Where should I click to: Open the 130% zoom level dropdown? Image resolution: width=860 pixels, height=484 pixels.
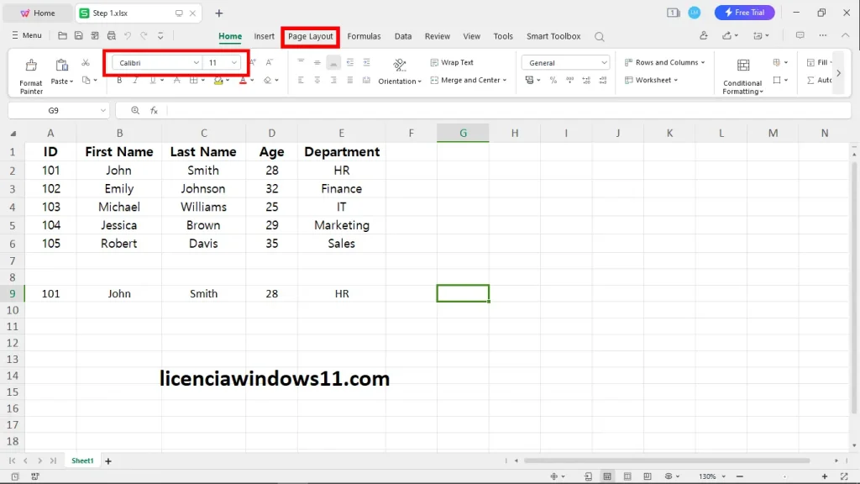tap(723, 476)
